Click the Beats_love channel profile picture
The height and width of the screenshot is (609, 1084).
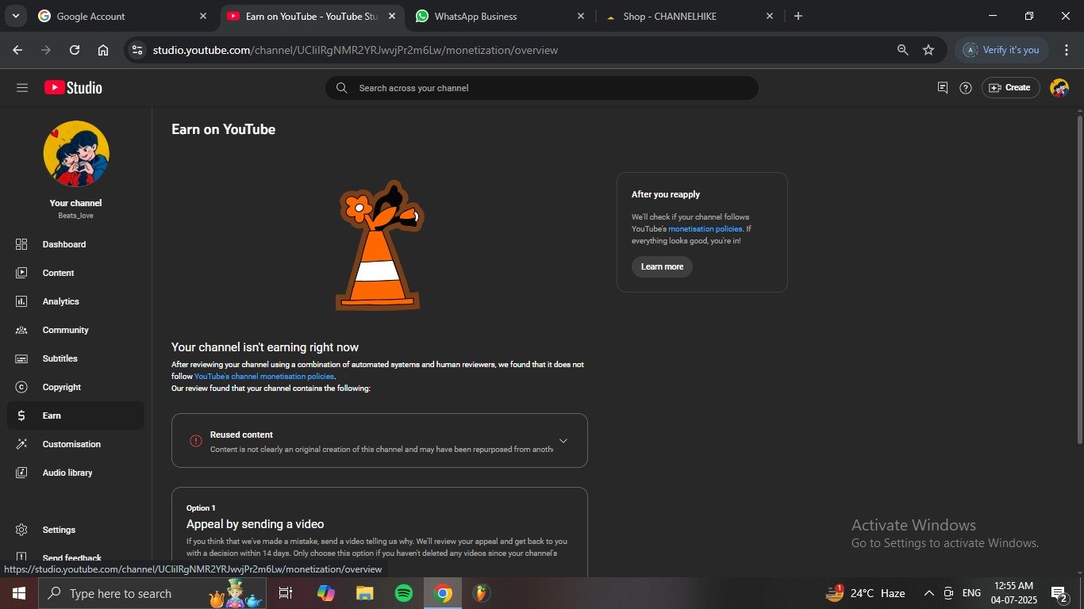point(76,154)
